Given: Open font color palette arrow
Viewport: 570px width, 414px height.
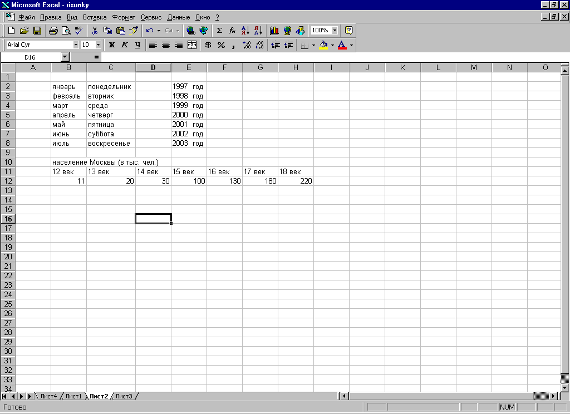Looking at the screenshot, I should click(x=352, y=45).
